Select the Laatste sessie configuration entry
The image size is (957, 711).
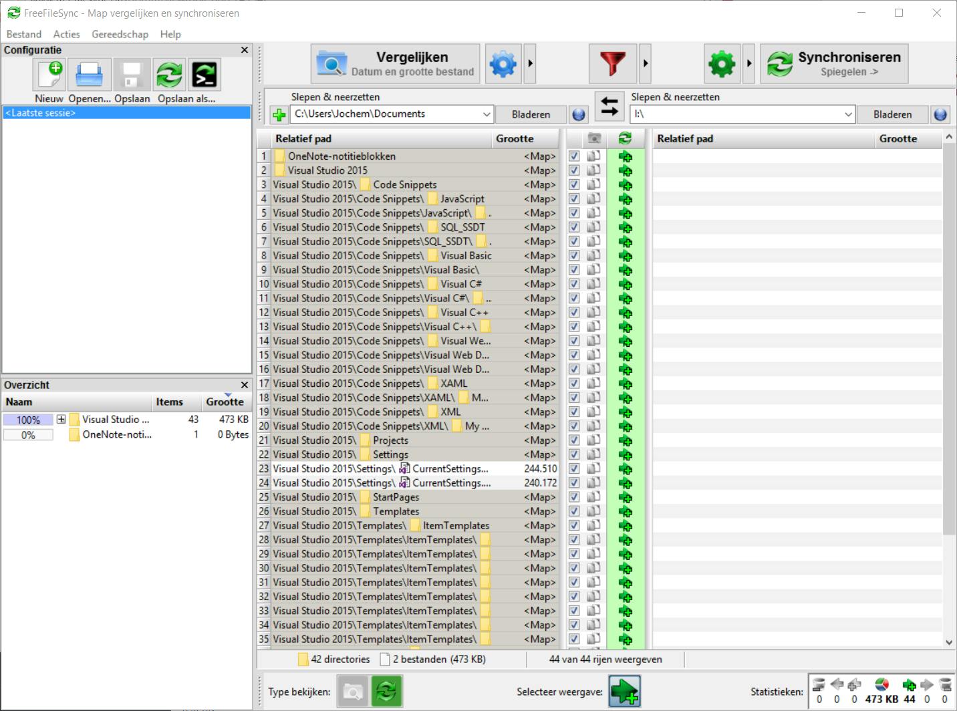coord(127,113)
